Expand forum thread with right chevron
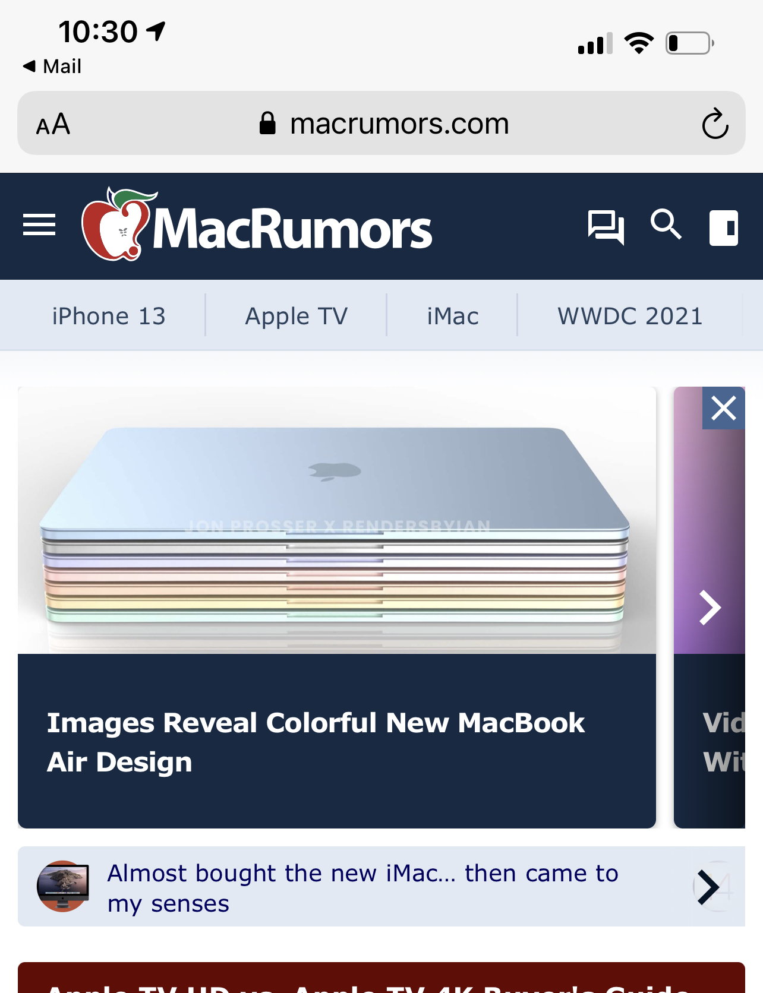The width and height of the screenshot is (763, 993). [708, 887]
